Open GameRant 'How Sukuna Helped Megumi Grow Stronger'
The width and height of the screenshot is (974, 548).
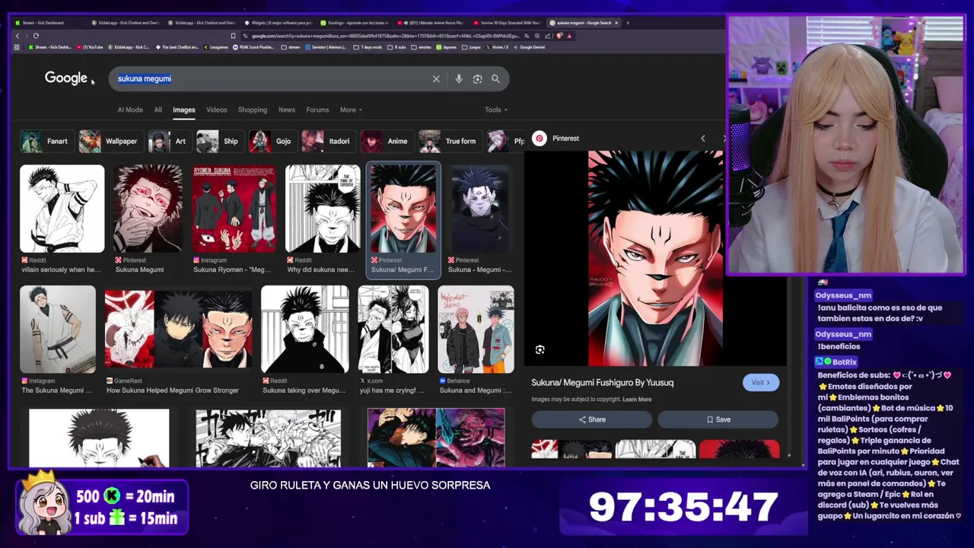pyautogui.click(x=179, y=340)
